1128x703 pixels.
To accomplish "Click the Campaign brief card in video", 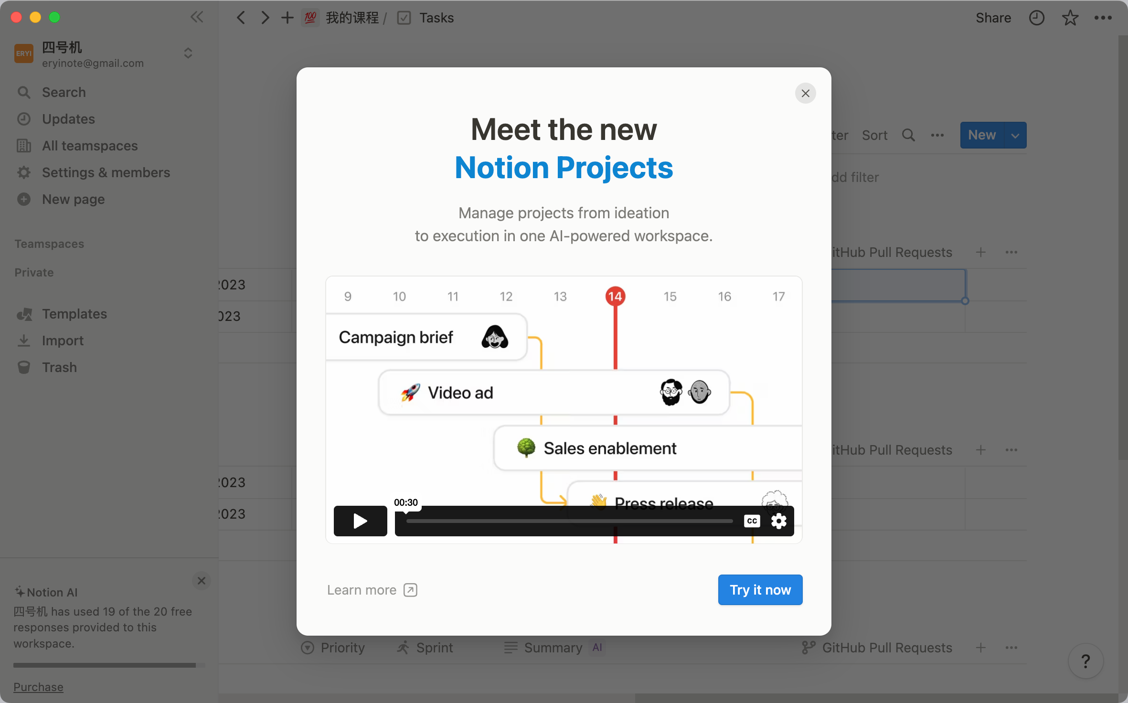I will tap(426, 337).
